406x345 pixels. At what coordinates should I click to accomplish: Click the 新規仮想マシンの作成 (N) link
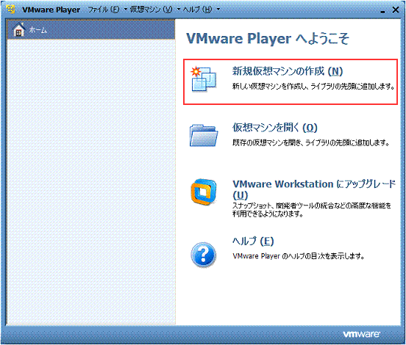288,71
